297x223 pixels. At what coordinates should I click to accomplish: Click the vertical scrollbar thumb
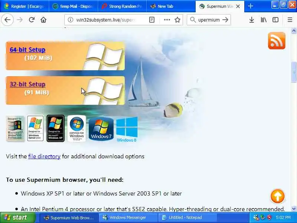[294, 72]
